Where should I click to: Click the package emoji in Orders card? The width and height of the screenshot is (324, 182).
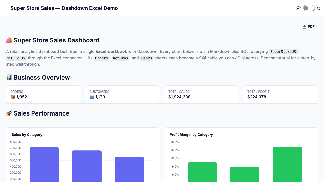pyautogui.click(x=13, y=97)
